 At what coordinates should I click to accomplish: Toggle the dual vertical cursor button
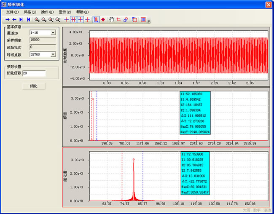(73, 20)
